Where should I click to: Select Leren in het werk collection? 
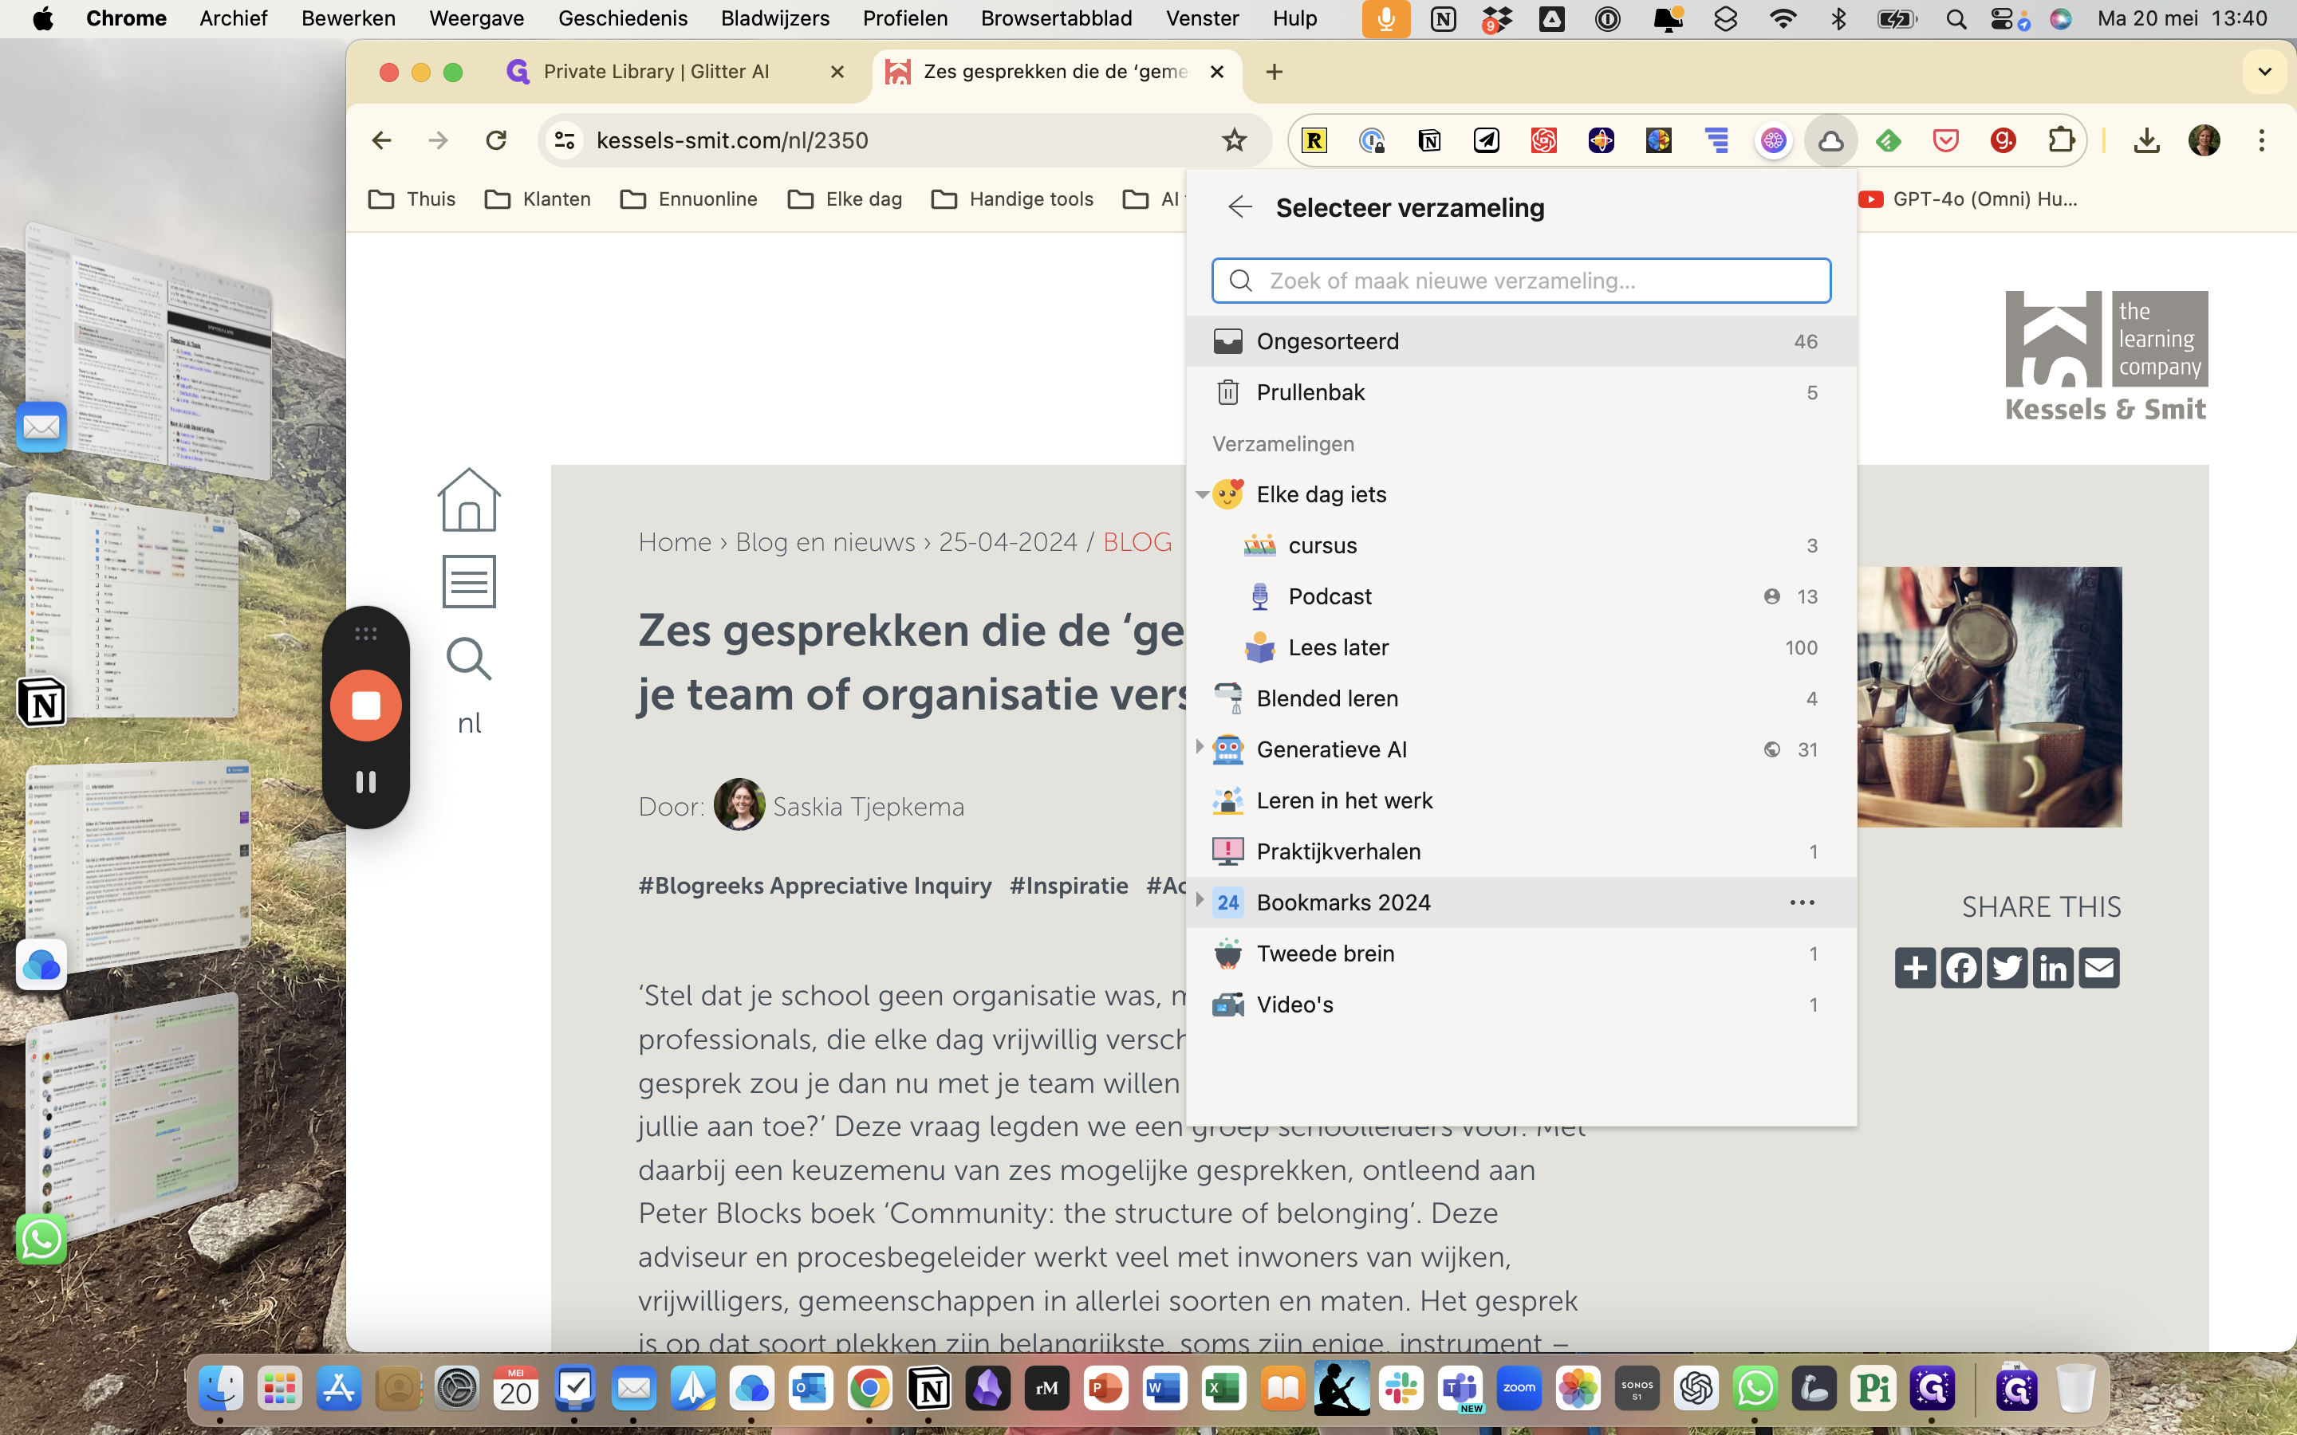tap(1521, 800)
